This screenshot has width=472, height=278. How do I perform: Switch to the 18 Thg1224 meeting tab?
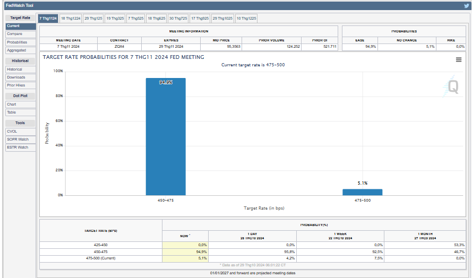tap(71, 18)
